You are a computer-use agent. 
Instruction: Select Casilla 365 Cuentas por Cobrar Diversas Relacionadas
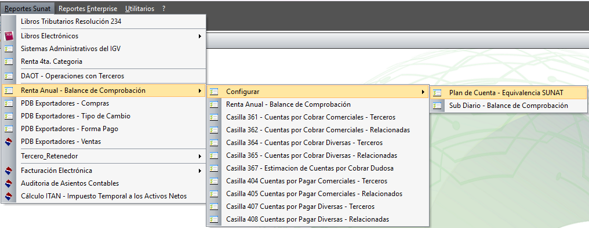(x=318, y=155)
